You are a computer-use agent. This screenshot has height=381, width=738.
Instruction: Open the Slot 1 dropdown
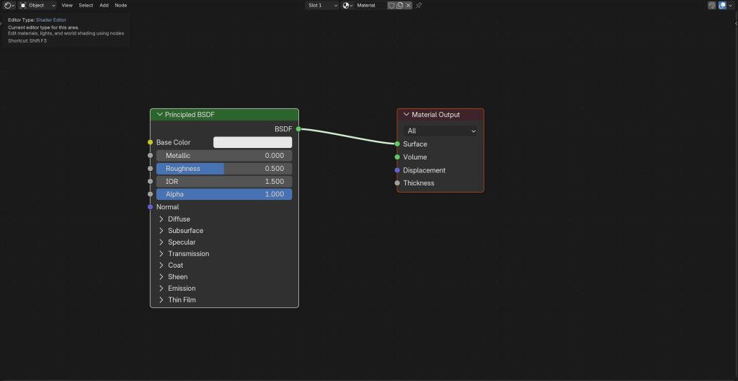point(322,5)
